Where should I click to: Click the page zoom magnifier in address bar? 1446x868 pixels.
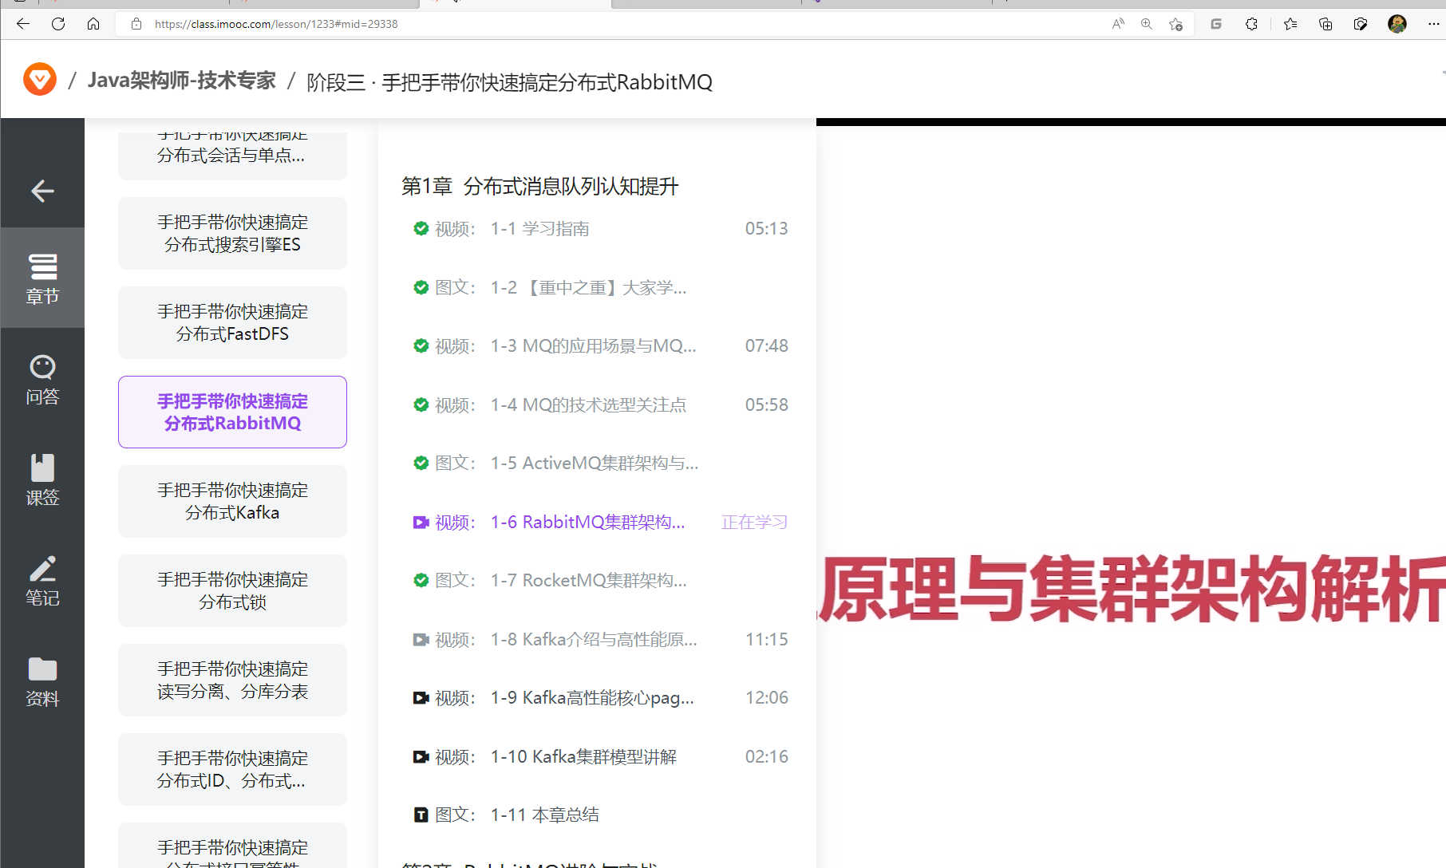point(1146,24)
